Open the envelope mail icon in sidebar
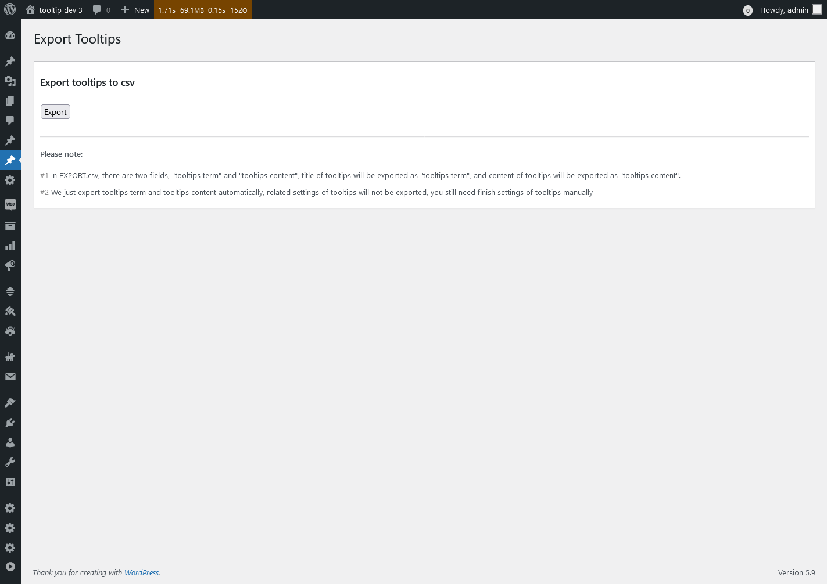 [x=10, y=377]
